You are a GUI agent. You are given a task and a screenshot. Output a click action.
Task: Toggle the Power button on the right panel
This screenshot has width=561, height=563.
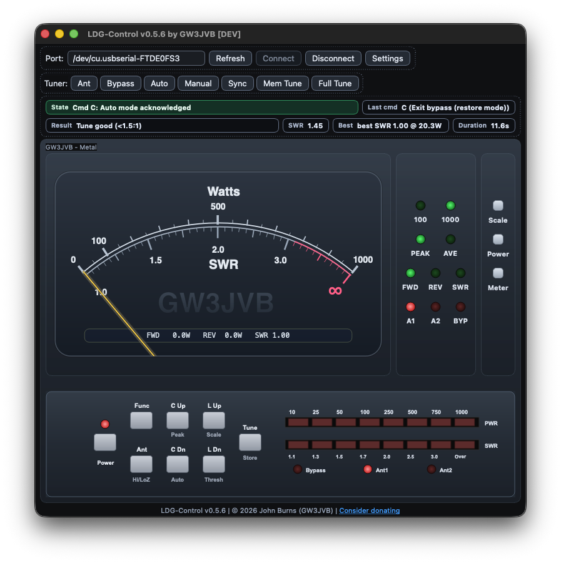497,239
